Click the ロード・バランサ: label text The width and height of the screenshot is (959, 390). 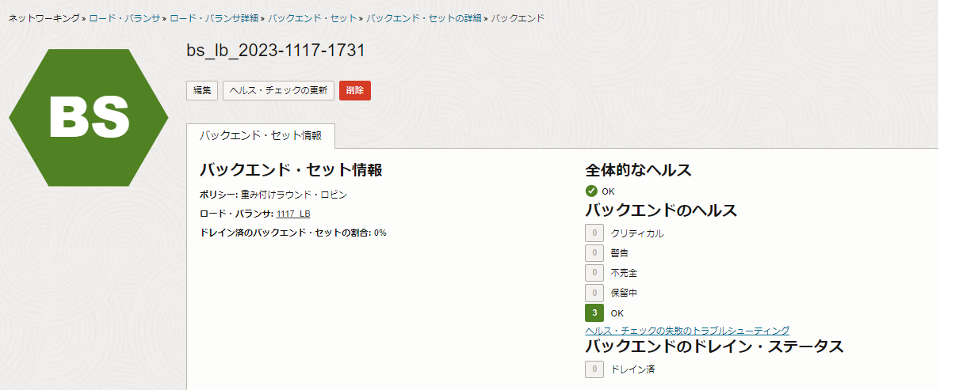(x=237, y=214)
